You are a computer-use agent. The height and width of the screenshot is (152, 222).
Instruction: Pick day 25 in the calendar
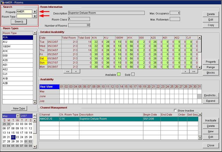[x=26, y=137]
